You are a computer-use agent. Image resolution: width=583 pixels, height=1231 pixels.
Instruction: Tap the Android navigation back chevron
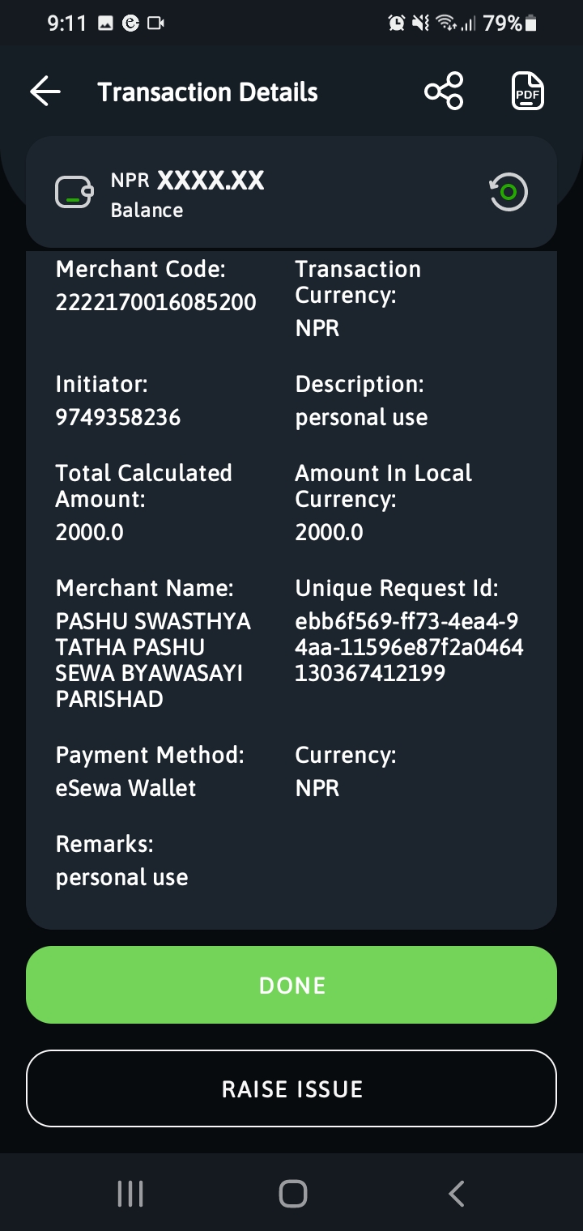pyautogui.click(x=456, y=1193)
